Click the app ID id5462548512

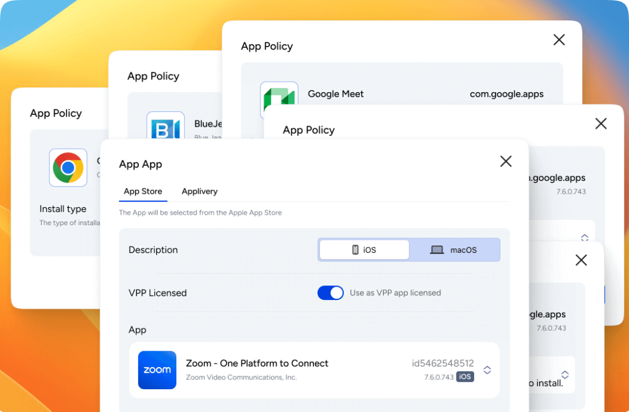click(443, 363)
